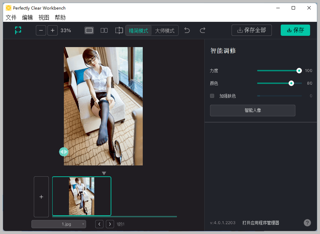
Task: Click the 颜色 value 80
Action: pyautogui.click(x=310, y=83)
